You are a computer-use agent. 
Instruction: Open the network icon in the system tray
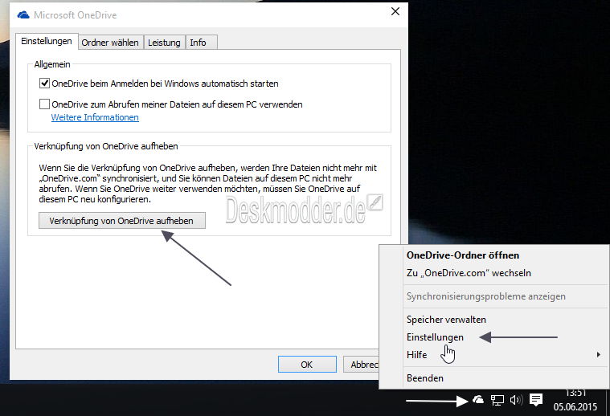(x=497, y=400)
